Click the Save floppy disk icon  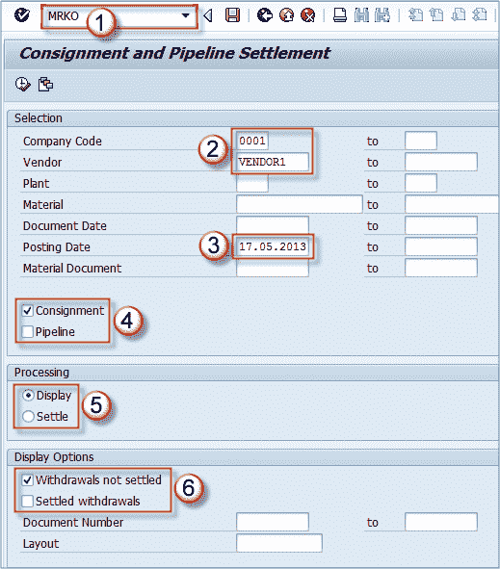[232, 15]
